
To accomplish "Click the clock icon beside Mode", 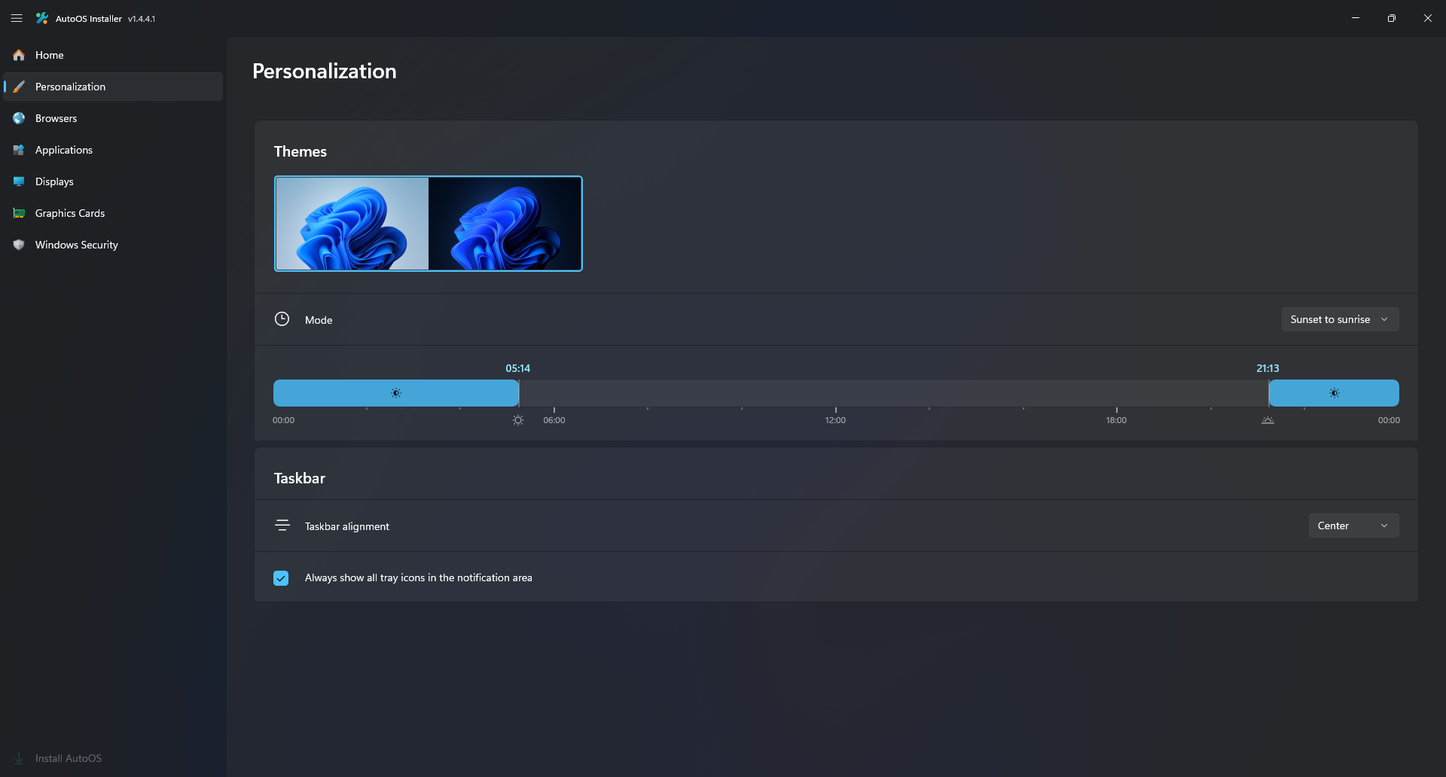I will pyautogui.click(x=282, y=319).
